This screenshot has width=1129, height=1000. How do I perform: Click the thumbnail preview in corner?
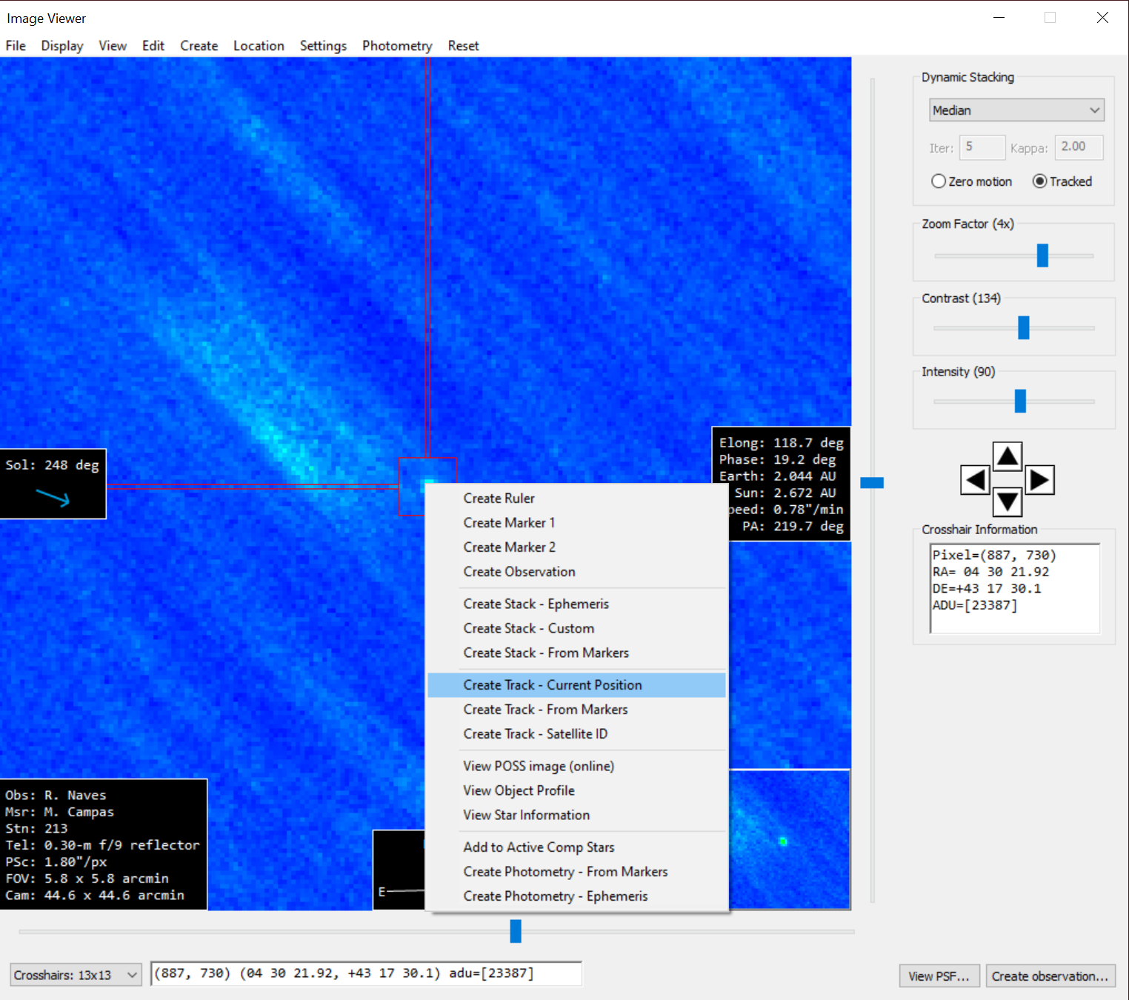click(x=789, y=839)
